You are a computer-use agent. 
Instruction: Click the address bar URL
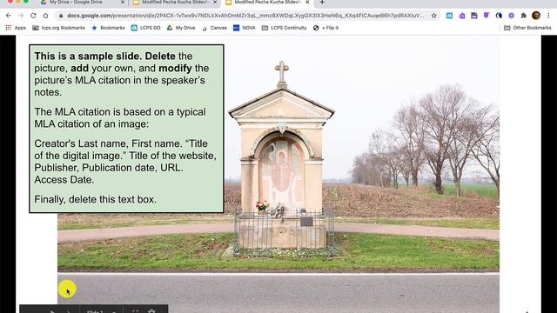click(245, 16)
